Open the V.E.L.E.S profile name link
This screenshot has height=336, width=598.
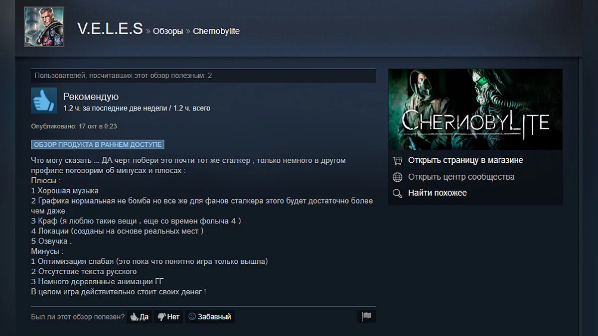click(110, 29)
